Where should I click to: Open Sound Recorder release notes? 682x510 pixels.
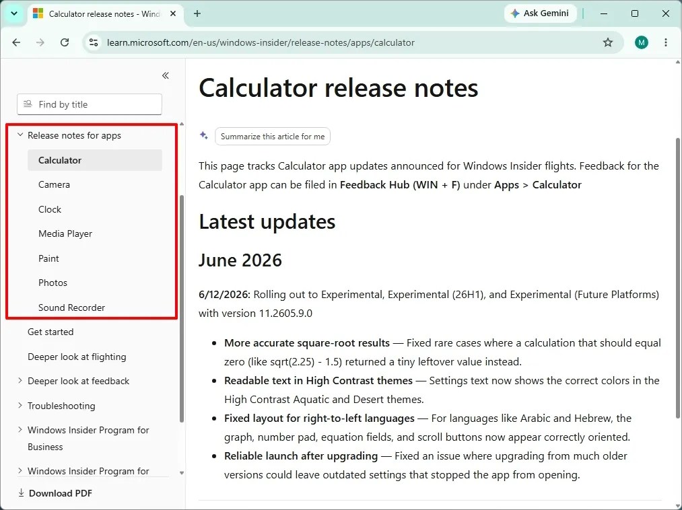click(x=71, y=307)
